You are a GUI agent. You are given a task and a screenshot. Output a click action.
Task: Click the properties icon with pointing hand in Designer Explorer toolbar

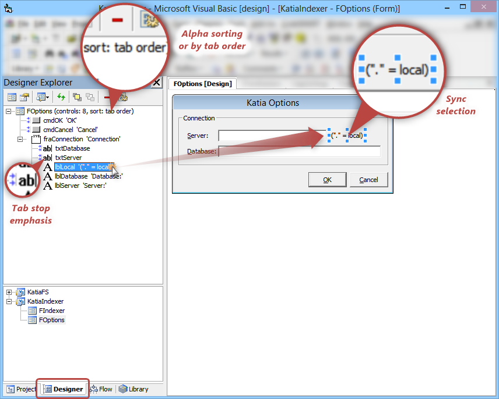(24, 97)
